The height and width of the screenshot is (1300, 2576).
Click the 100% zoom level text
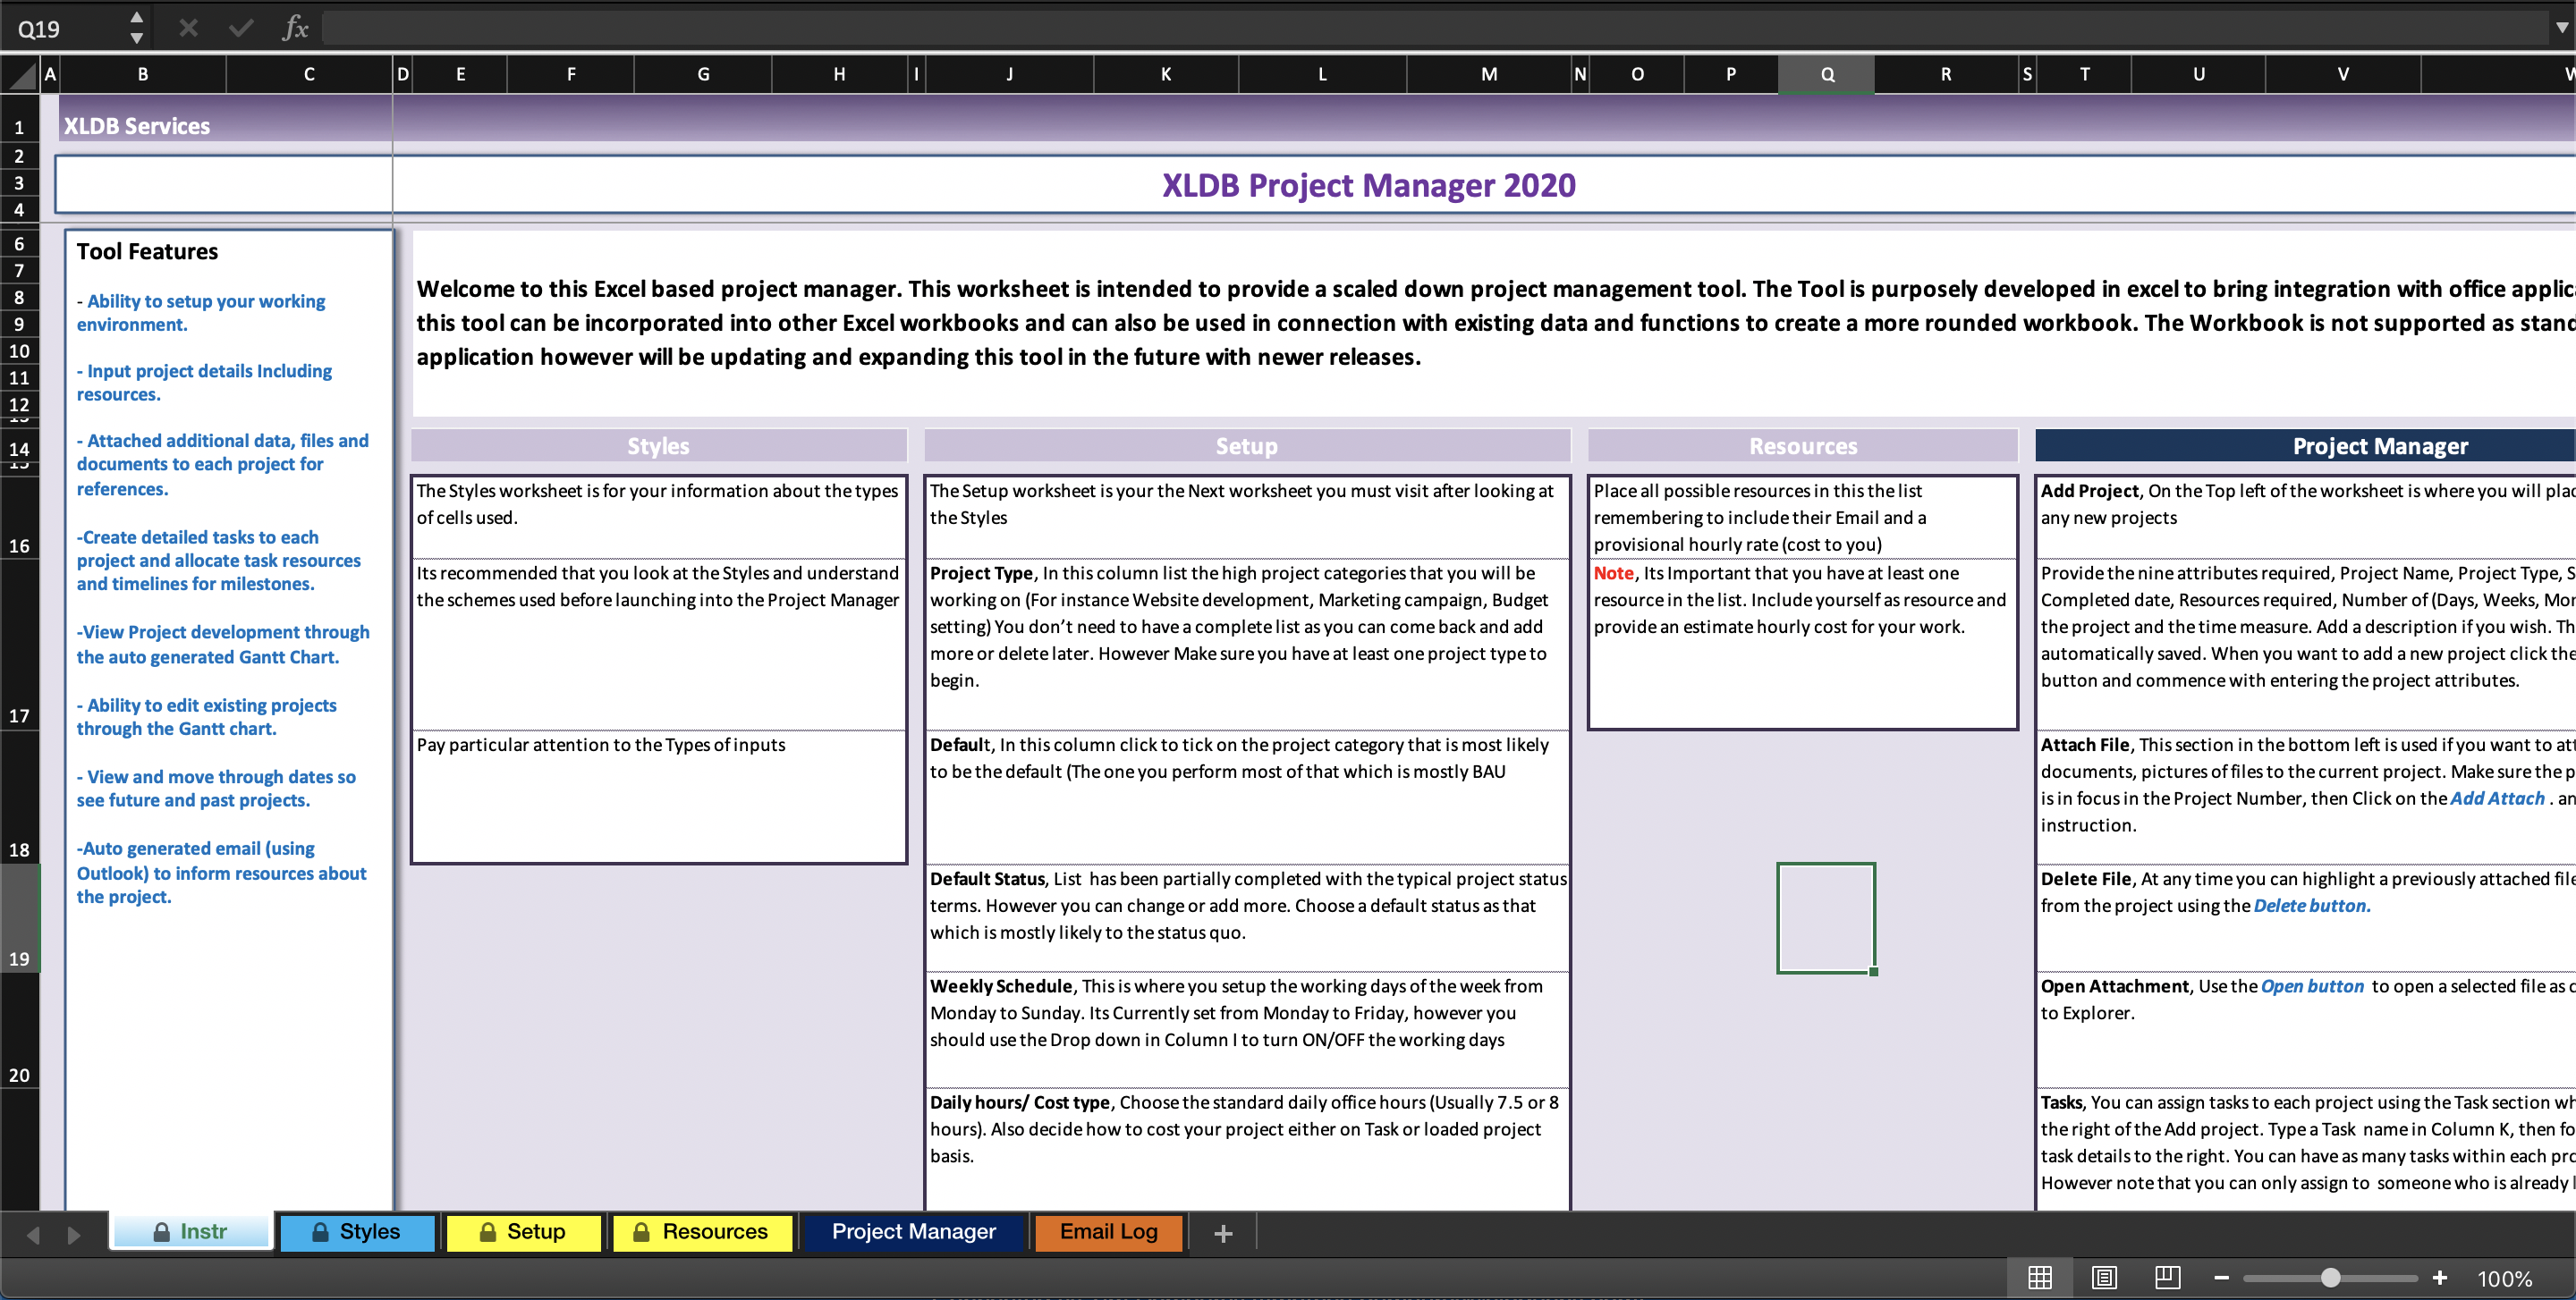coord(2505,1279)
